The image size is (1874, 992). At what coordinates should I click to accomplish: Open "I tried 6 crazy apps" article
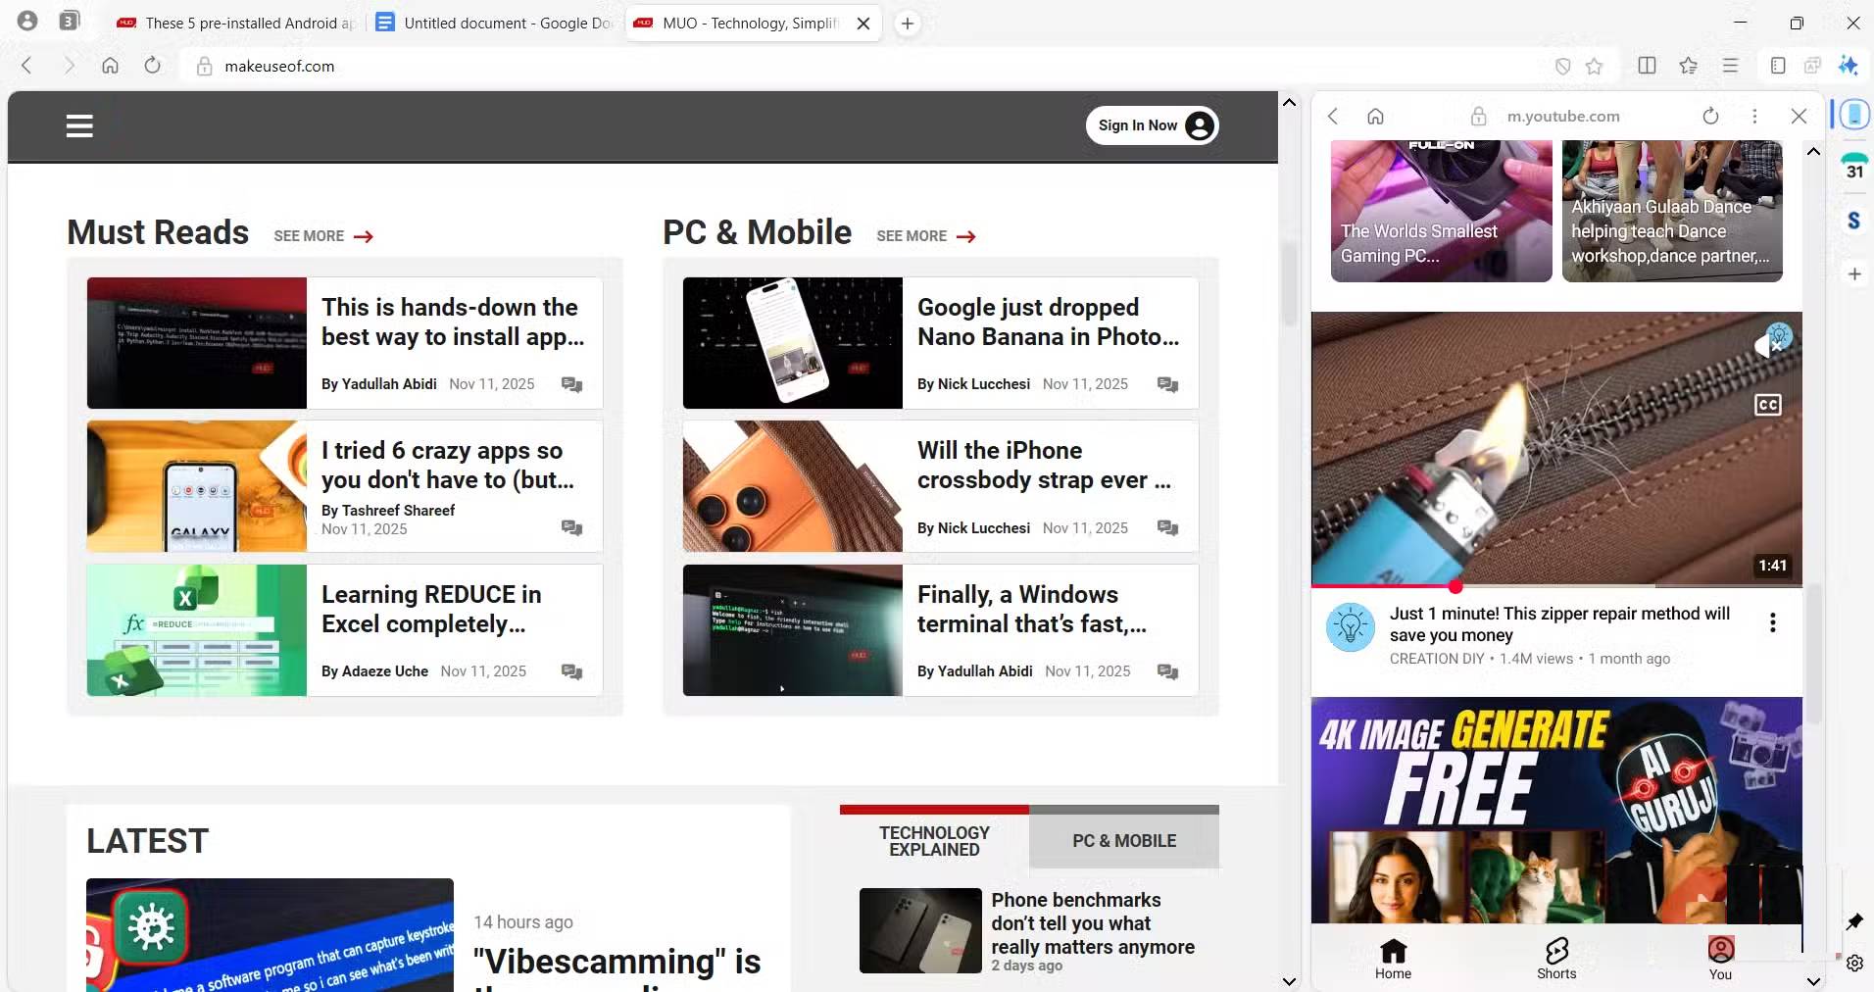pyautogui.click(x=448, y=465)
